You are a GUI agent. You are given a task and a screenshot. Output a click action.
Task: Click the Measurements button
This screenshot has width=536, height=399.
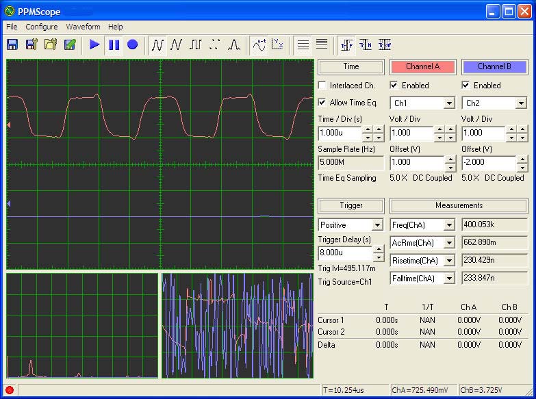[x=459, y=205]
